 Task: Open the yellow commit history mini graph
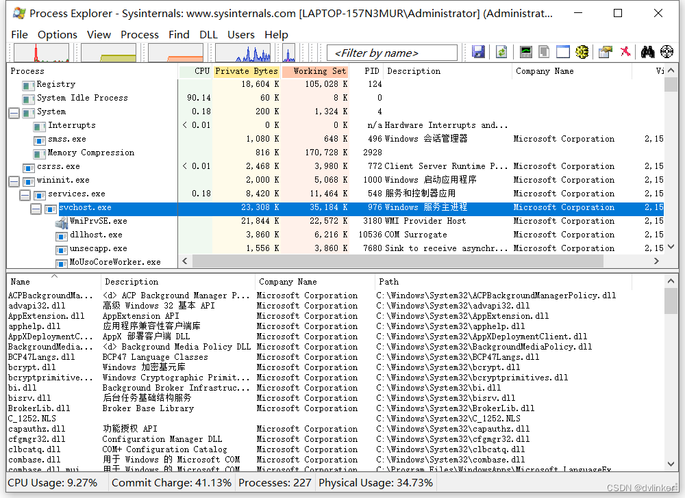(x=109, y=52)
